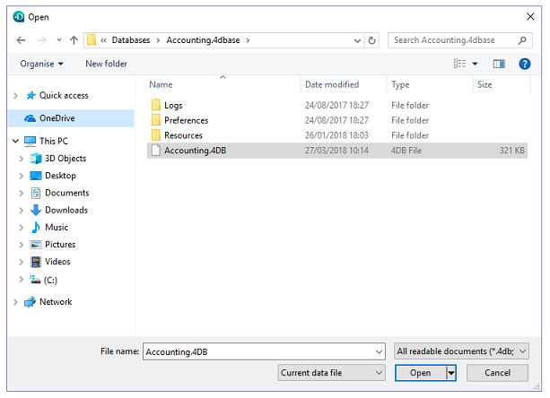Open the Organise menu
Image resolution: width=550 pixels, height=398 pixels.
point(41,64)
